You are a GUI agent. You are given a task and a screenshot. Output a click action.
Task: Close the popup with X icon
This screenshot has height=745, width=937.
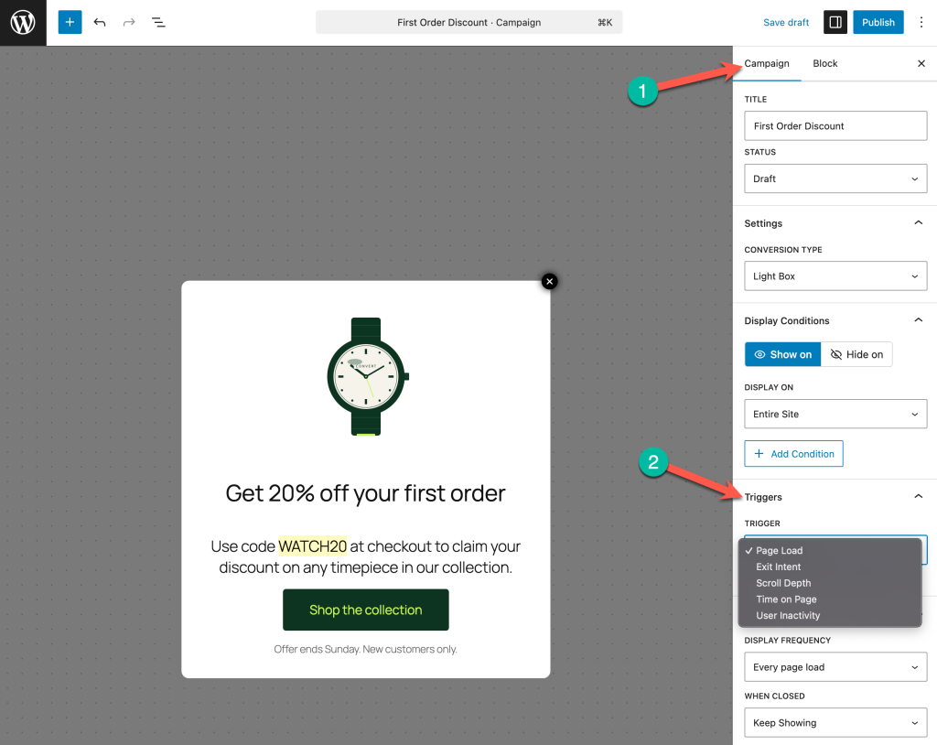(x=549, y=282)
